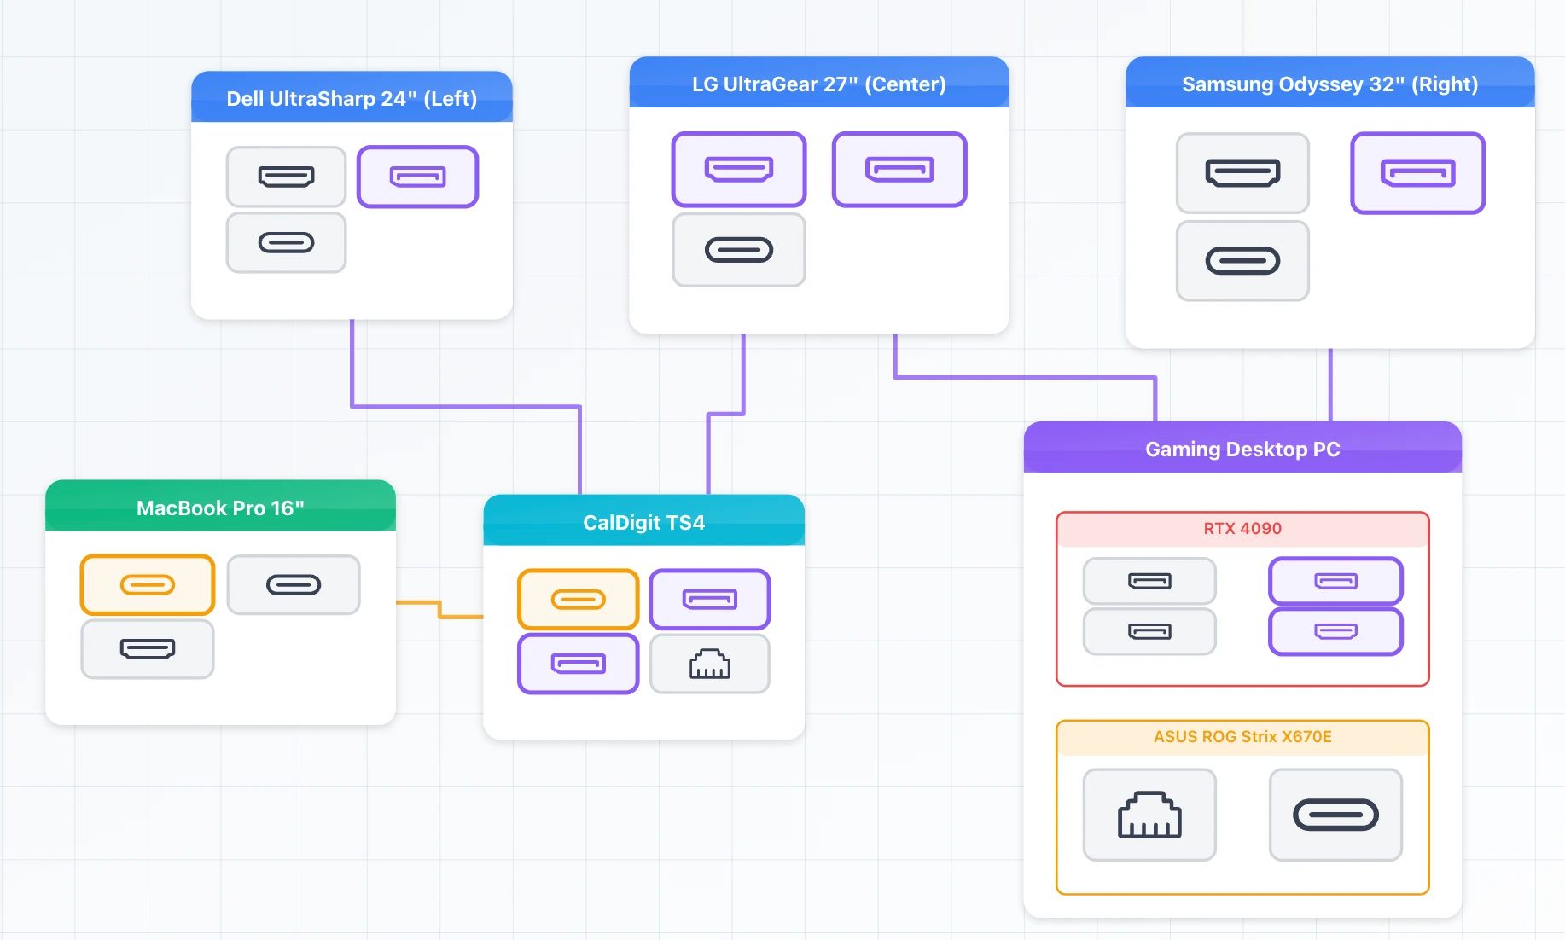Click the ASUS ROG Strix X670E label

click(x=1242, y=736)
